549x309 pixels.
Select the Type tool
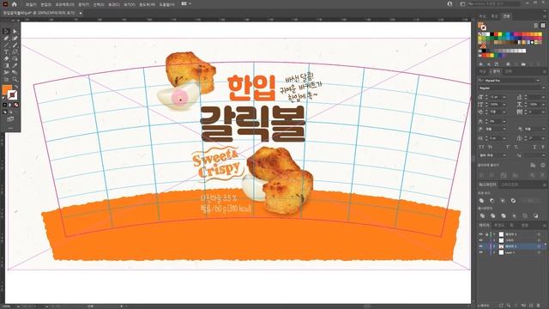(x=6, y=51)
